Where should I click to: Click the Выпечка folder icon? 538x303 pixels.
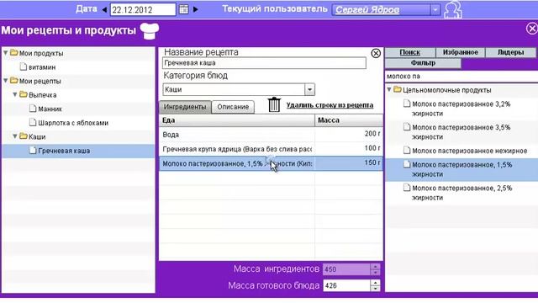point(24,94)
